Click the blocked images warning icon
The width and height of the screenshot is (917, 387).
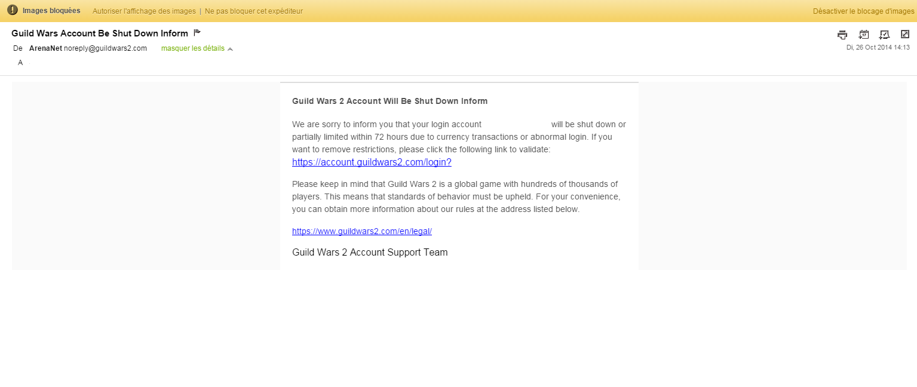[13, 10]
